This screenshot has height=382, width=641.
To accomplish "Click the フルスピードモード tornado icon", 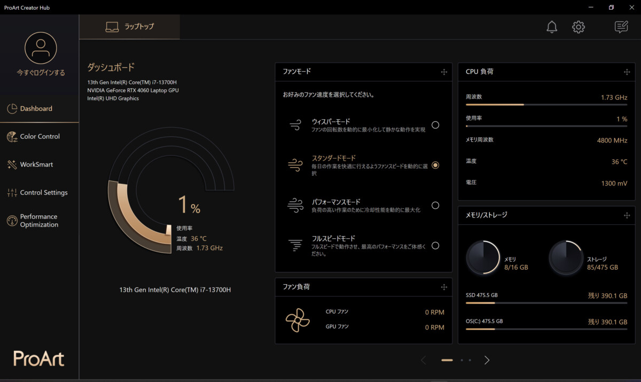I will (295, 245).
